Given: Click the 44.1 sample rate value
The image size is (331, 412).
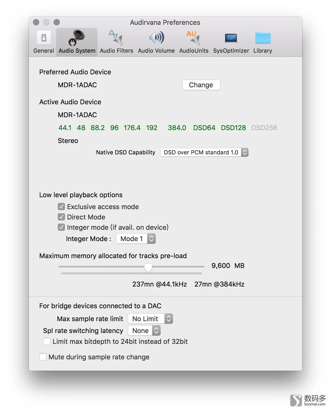Looking at the screenshot, I should coord(65,128).
